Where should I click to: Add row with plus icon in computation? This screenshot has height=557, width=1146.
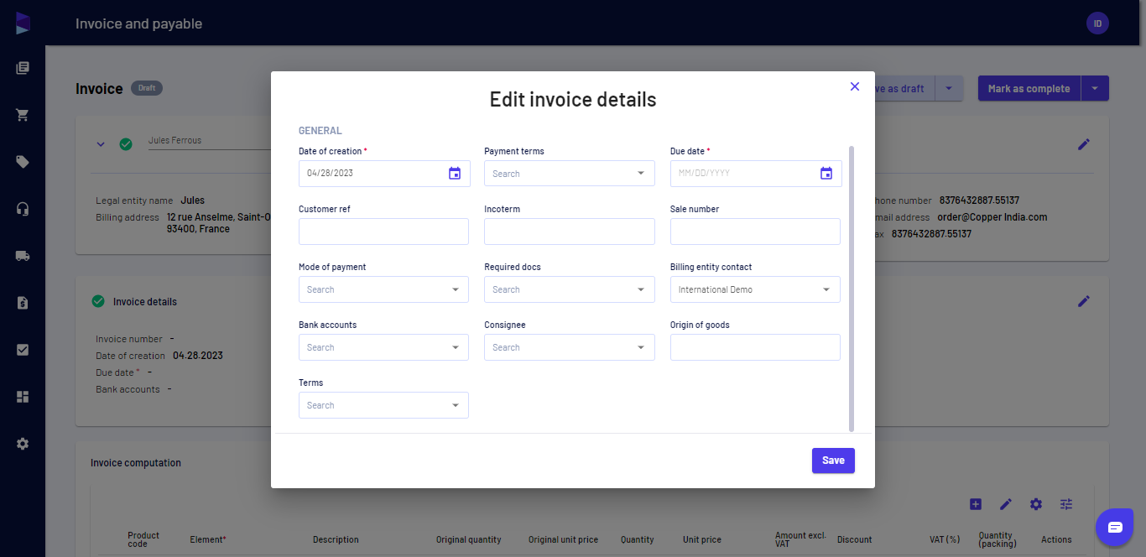976,504
